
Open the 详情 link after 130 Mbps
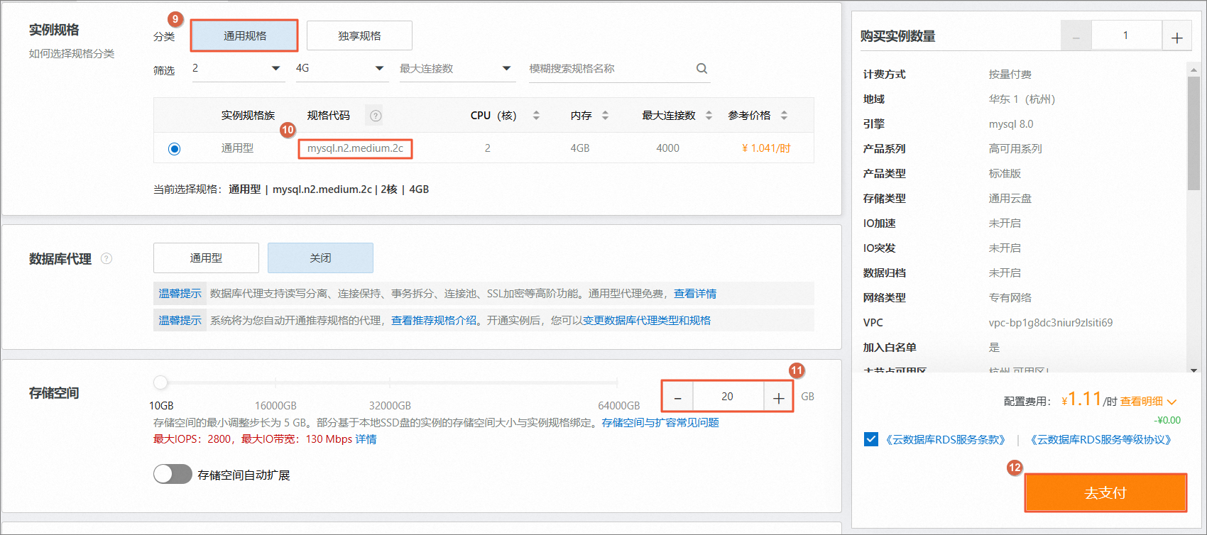click(366, 439)
